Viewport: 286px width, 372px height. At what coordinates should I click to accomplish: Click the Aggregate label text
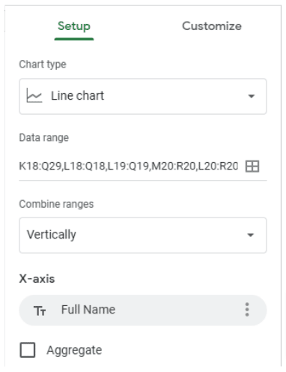pos(74,350)
